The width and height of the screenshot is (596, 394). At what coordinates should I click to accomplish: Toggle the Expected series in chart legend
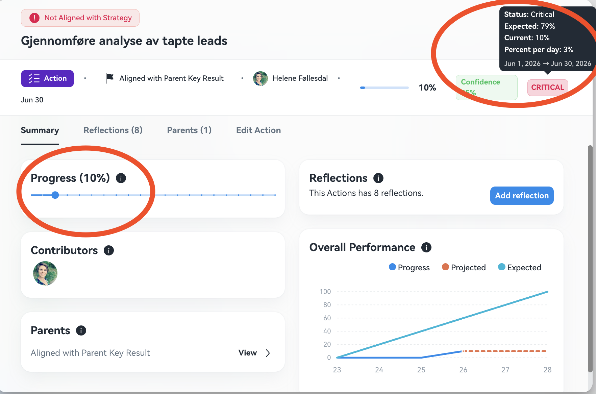[x=520, y=267]
